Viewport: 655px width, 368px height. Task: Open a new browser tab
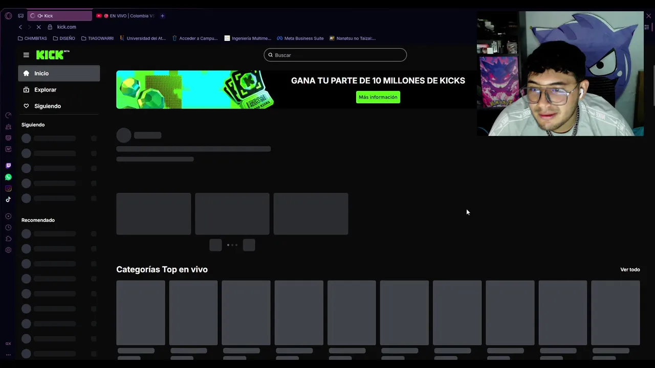click(x=163, y=16)
